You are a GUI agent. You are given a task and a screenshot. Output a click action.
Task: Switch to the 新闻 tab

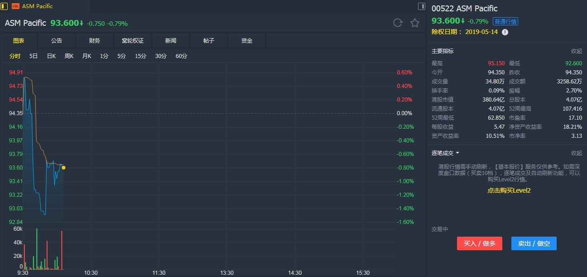[x=171, y=41]
